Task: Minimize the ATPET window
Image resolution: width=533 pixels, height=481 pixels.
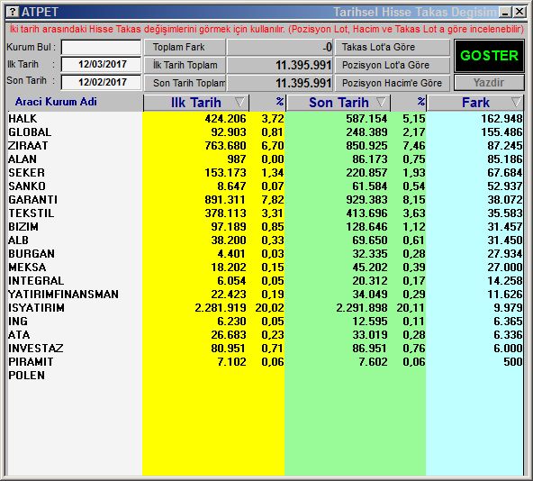Action: (x=505, y=13)
